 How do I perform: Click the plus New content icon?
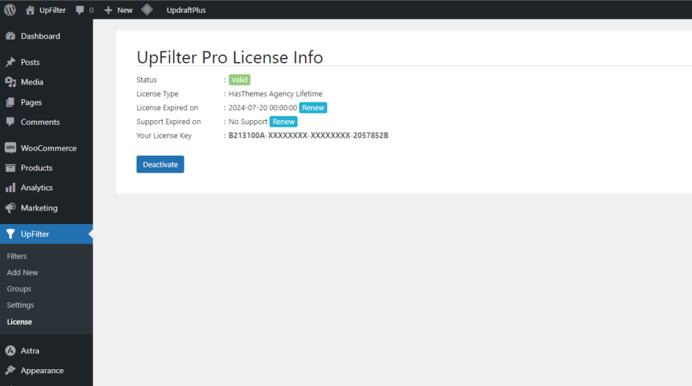click(x=108, y=10)
